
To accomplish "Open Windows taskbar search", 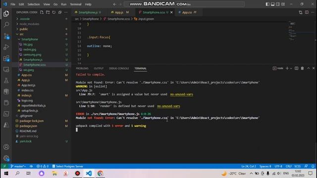I will 17,174.
